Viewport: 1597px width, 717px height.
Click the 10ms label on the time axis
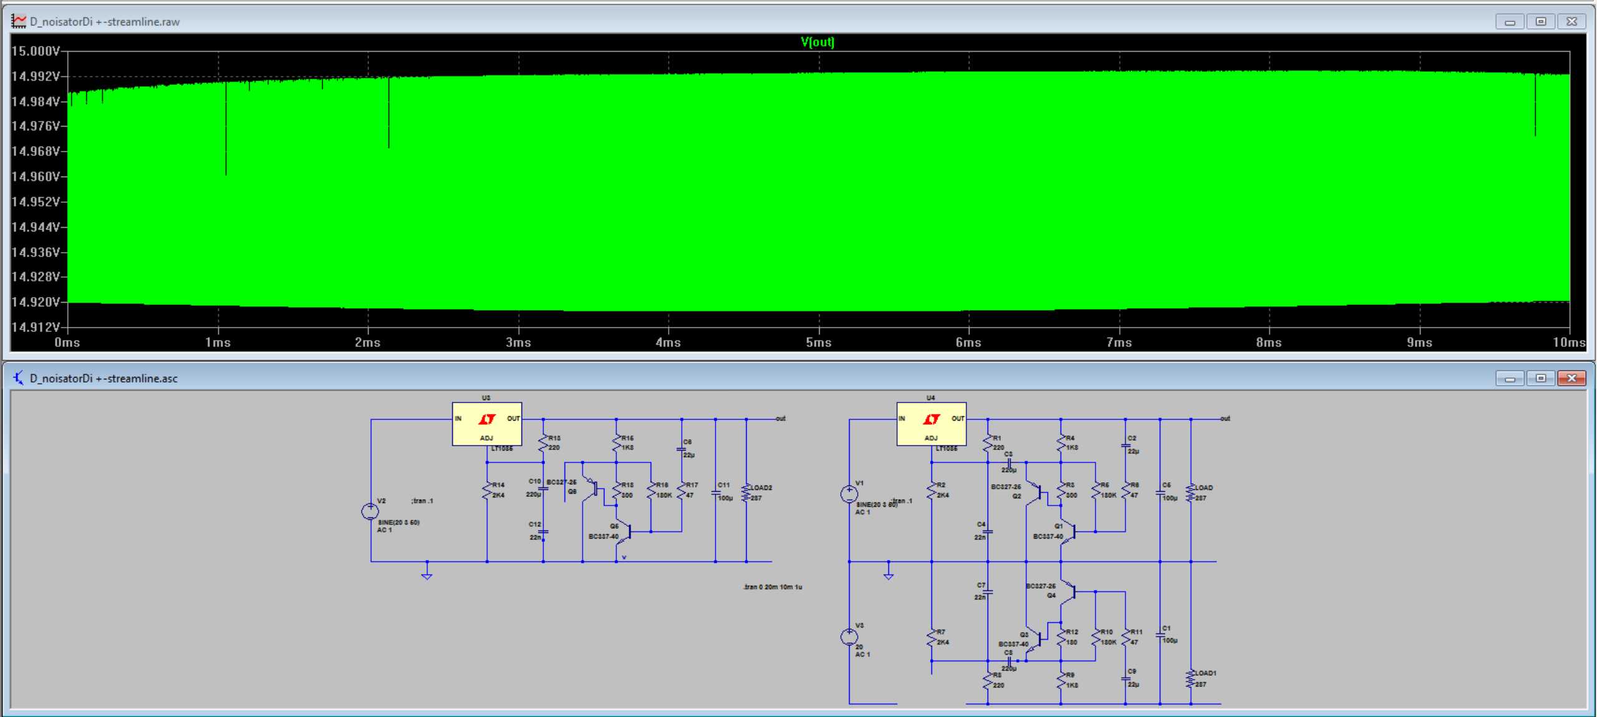coord(1568,343)
